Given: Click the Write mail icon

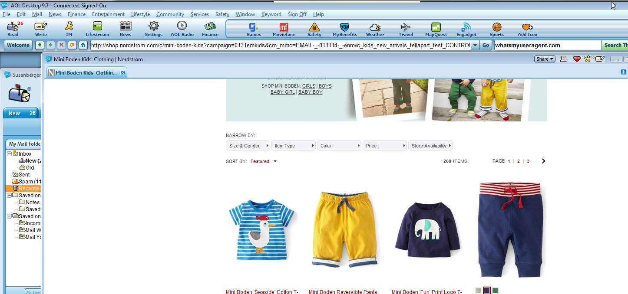Looking at the screenshot, I should (41, 29).
